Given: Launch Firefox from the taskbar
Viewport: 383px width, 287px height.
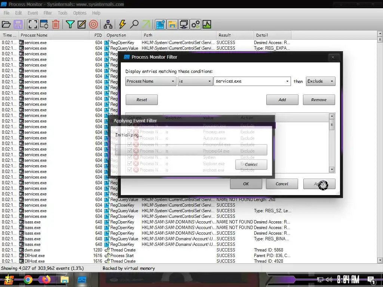Looking at the screenshot, I should pyautogui.click(x=46, y=280).
